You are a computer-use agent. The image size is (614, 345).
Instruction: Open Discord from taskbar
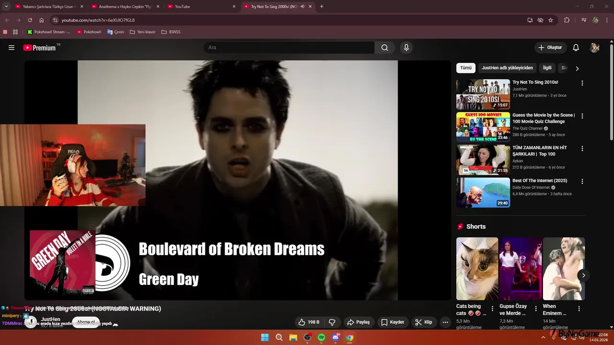[336, 337]
